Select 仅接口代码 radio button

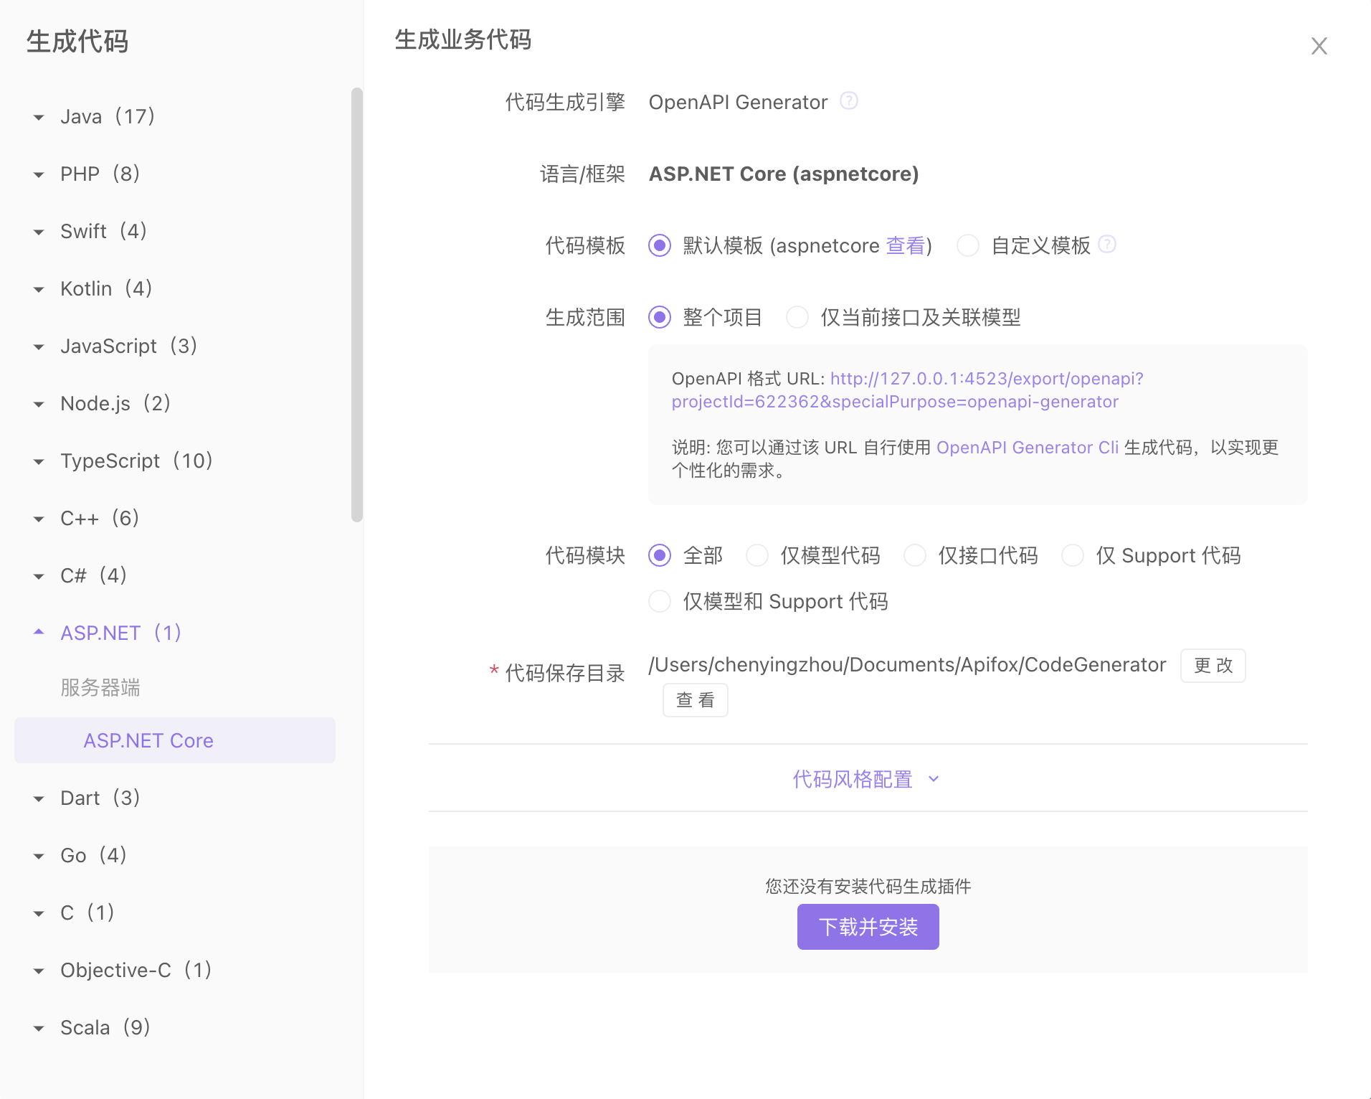[x=915, y=555]
